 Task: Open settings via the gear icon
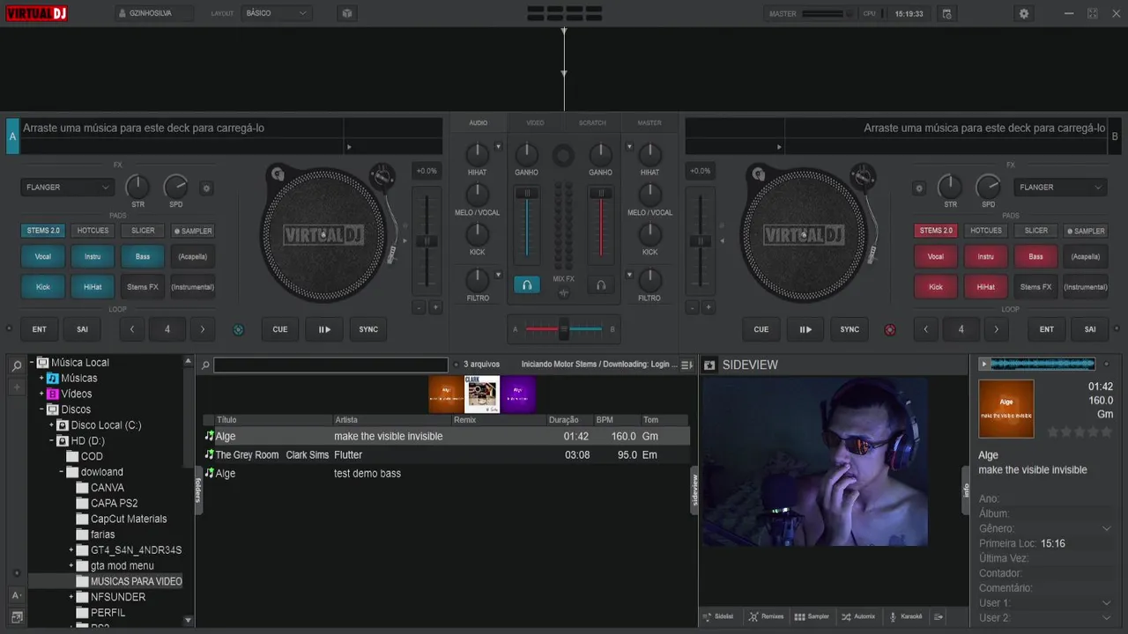(x=1023, y=13)
